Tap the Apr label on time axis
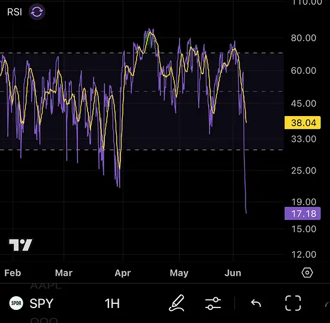Screen dimensions: 330x323 coord(123,273)
